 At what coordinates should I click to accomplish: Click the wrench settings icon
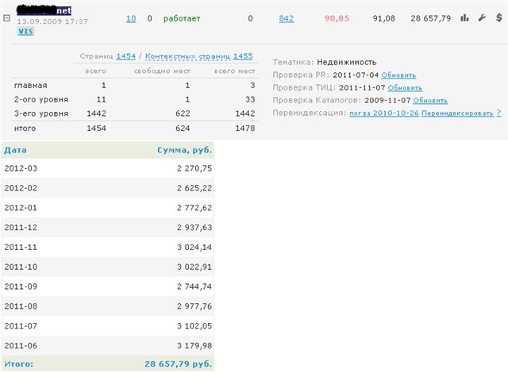(481, 17)
